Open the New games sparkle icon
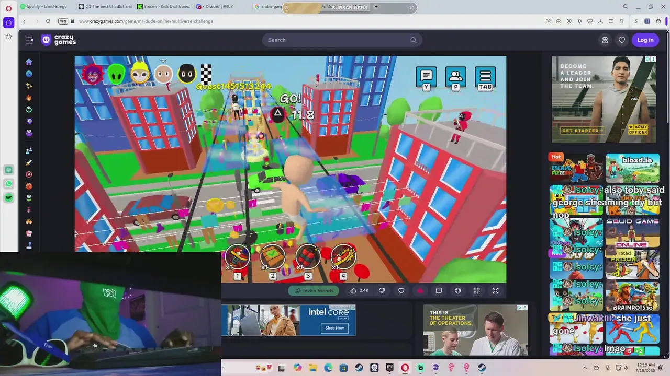Screen dimensions: 670x376 [29, 86]
